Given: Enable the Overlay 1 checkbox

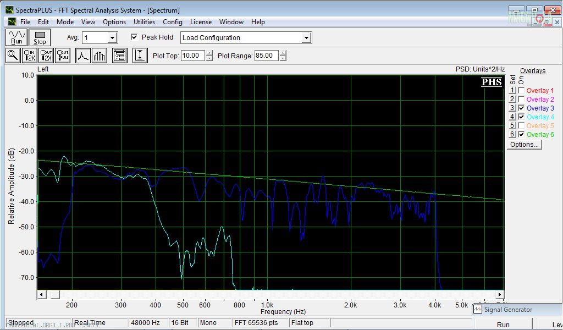Looking at the screenshot, I should tap(521, 91).
